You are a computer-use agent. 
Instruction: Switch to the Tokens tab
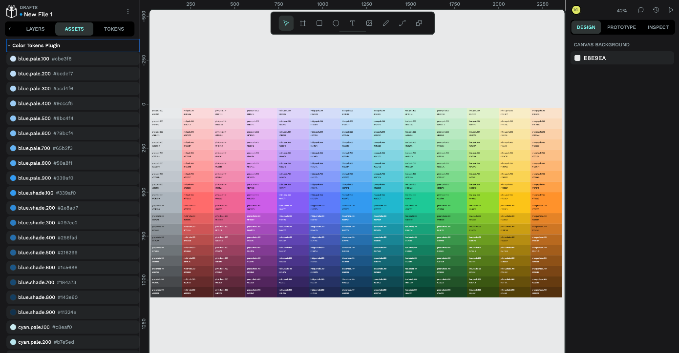(114, 29)
